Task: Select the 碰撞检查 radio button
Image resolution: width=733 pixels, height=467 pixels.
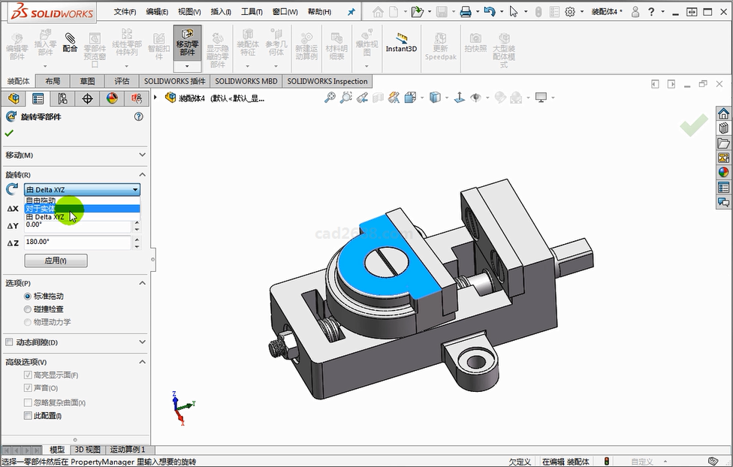Action: (28, 309)
